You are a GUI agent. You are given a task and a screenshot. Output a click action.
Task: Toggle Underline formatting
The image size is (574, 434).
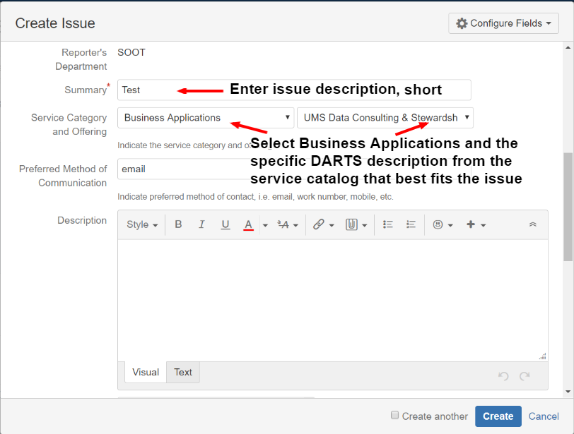coord(225,224)
